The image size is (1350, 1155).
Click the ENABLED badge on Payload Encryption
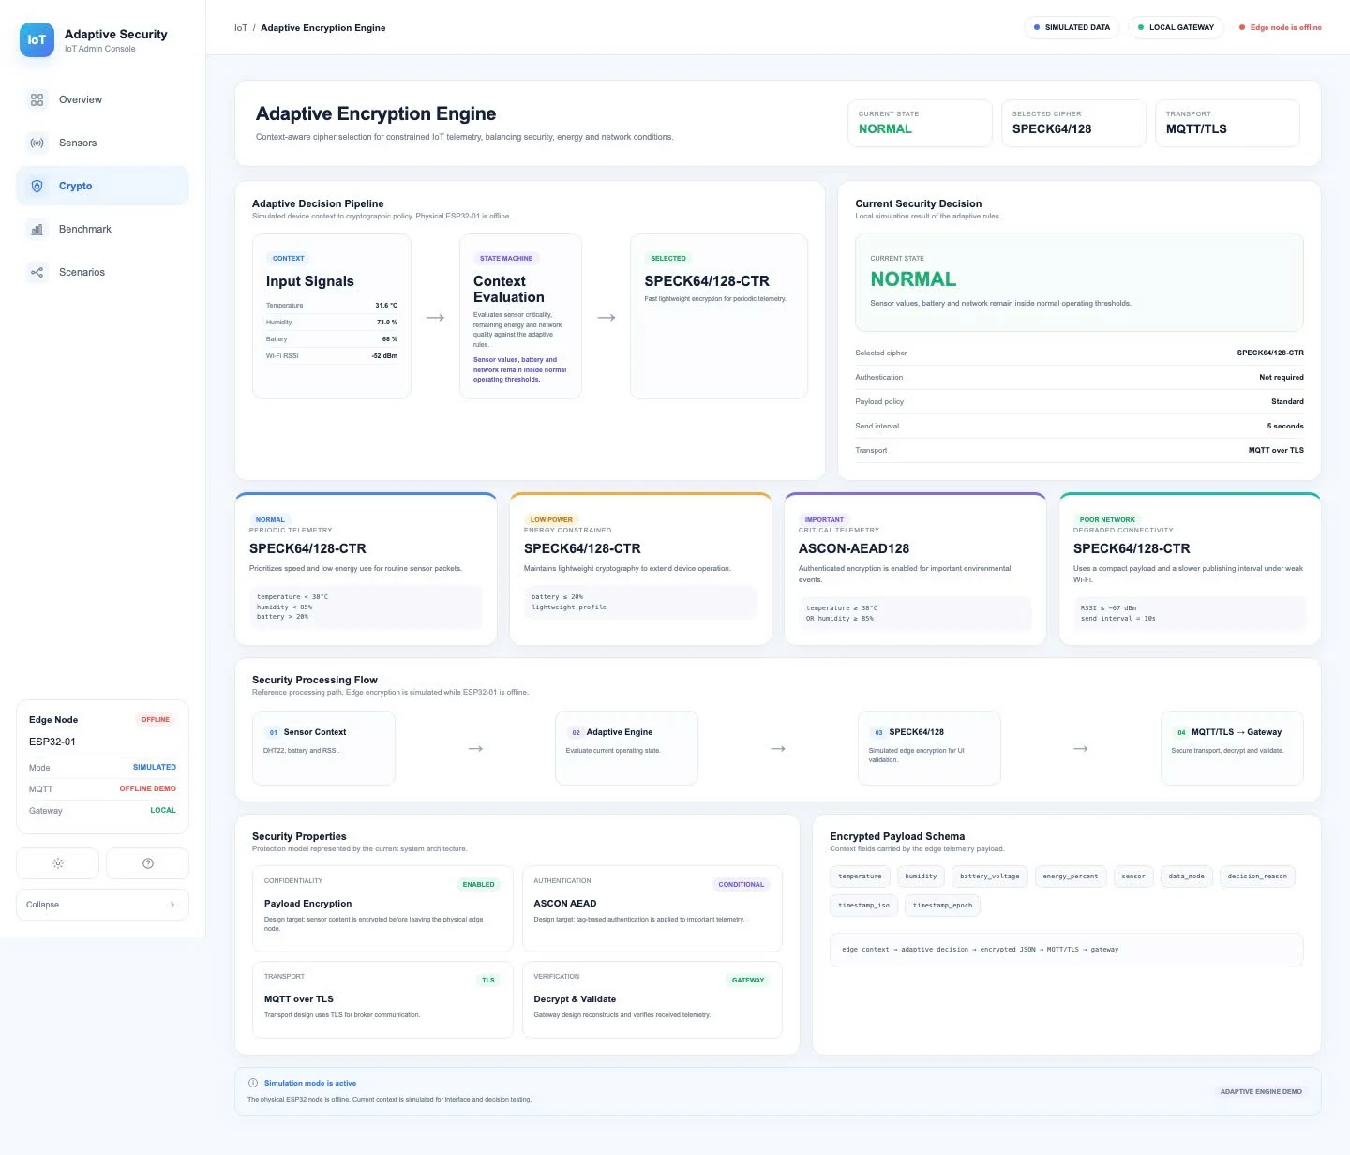coord(478,884)
